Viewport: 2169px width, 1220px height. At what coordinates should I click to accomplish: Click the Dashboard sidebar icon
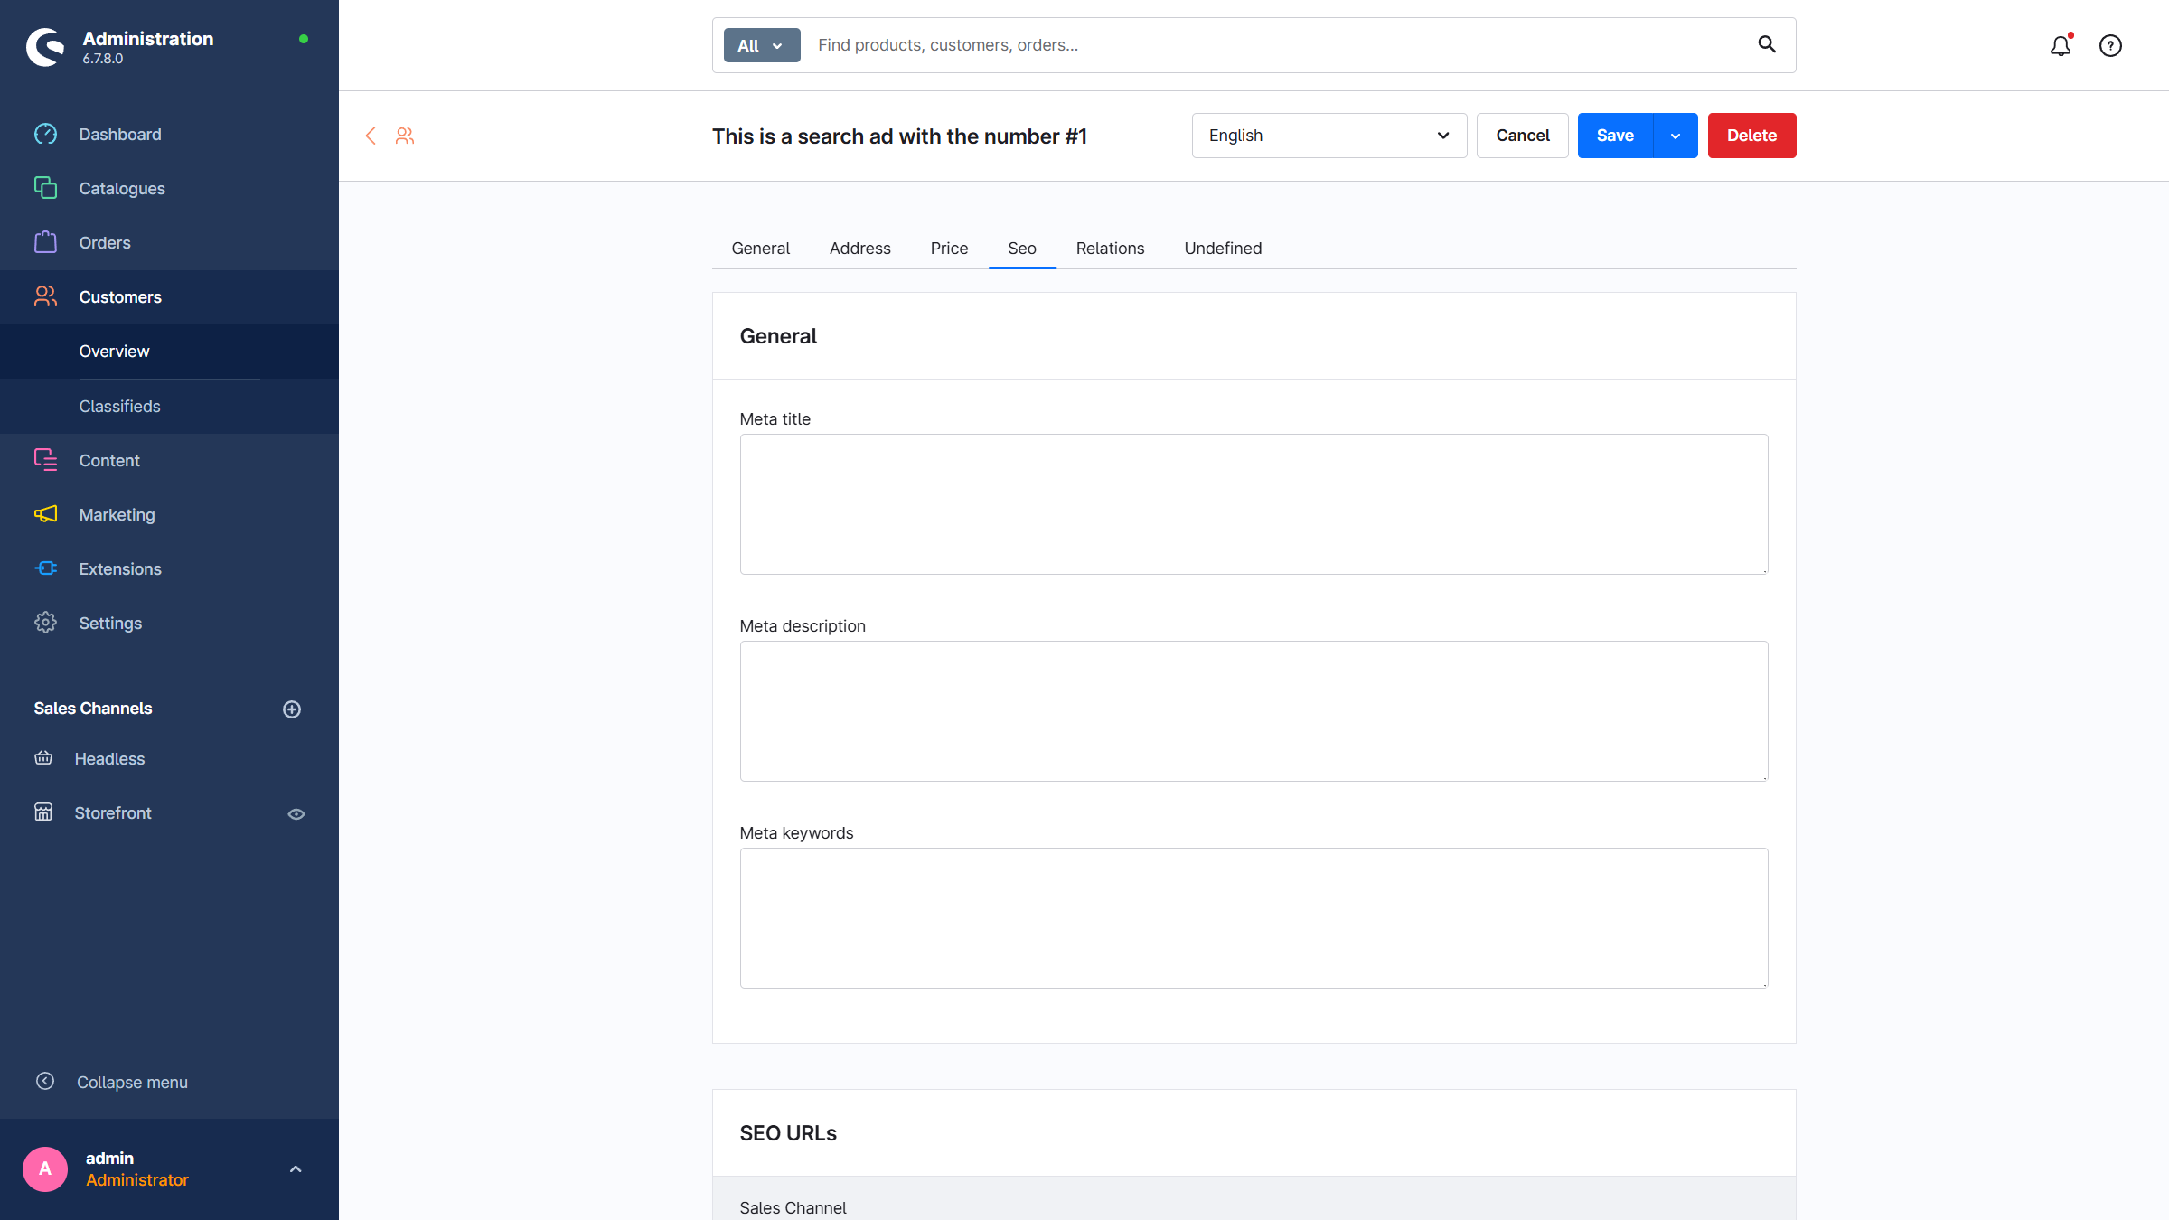(x=45, y=135)
